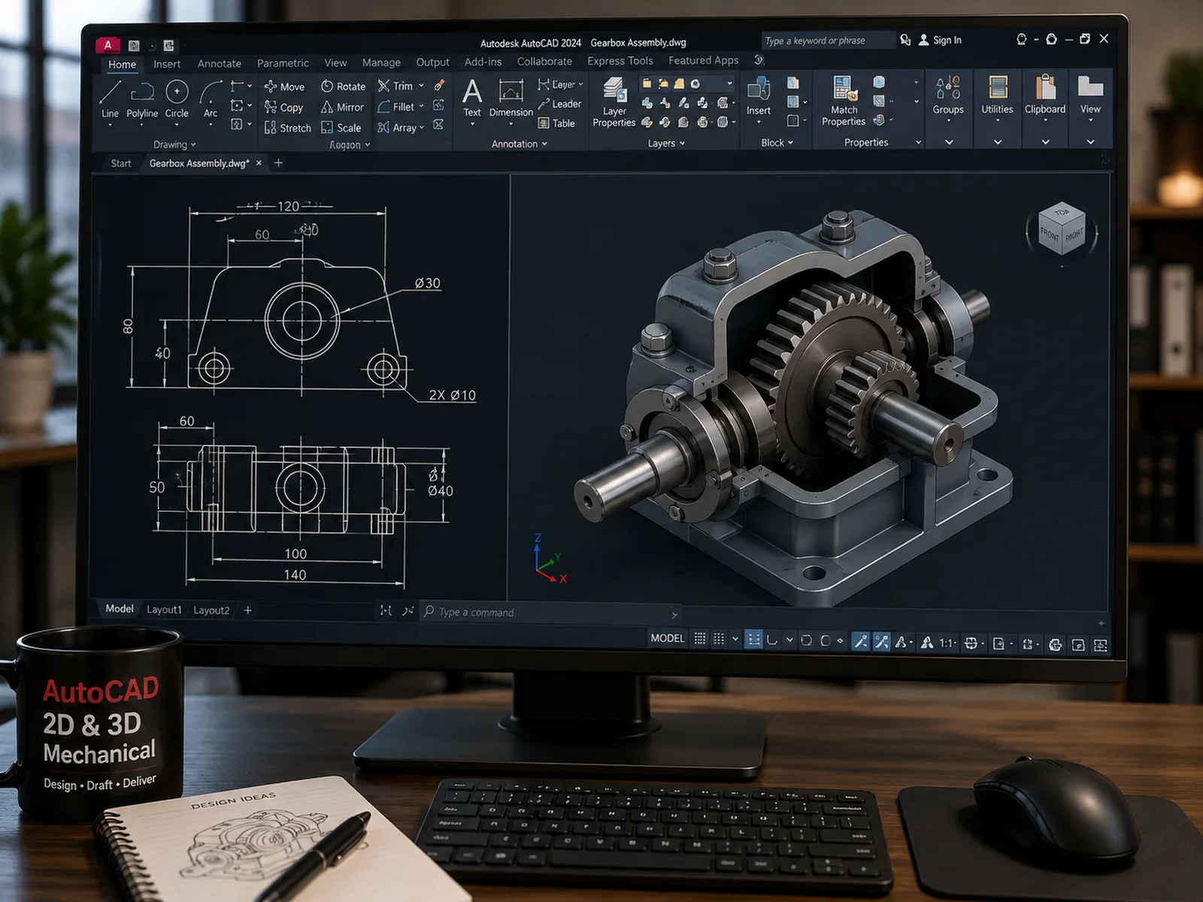Toggle MODEL space button in status bar
This screenshot has height=902, width=1203.
coord(668,638)
